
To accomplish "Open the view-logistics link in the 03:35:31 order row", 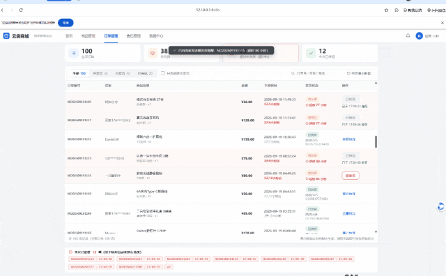I will (349, 213).
